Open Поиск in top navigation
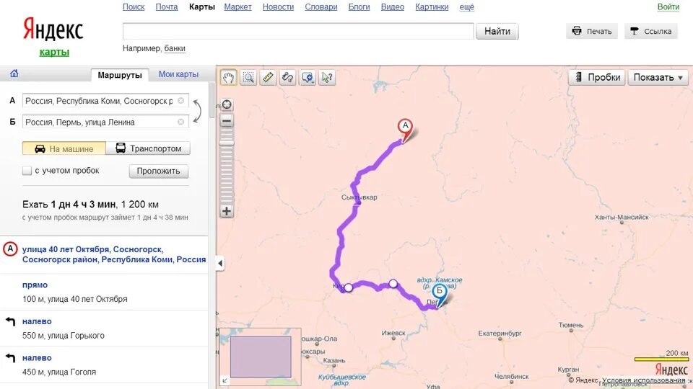Image resolution: width=693 pixels, height=389 pixels. [x=134, y=7]
